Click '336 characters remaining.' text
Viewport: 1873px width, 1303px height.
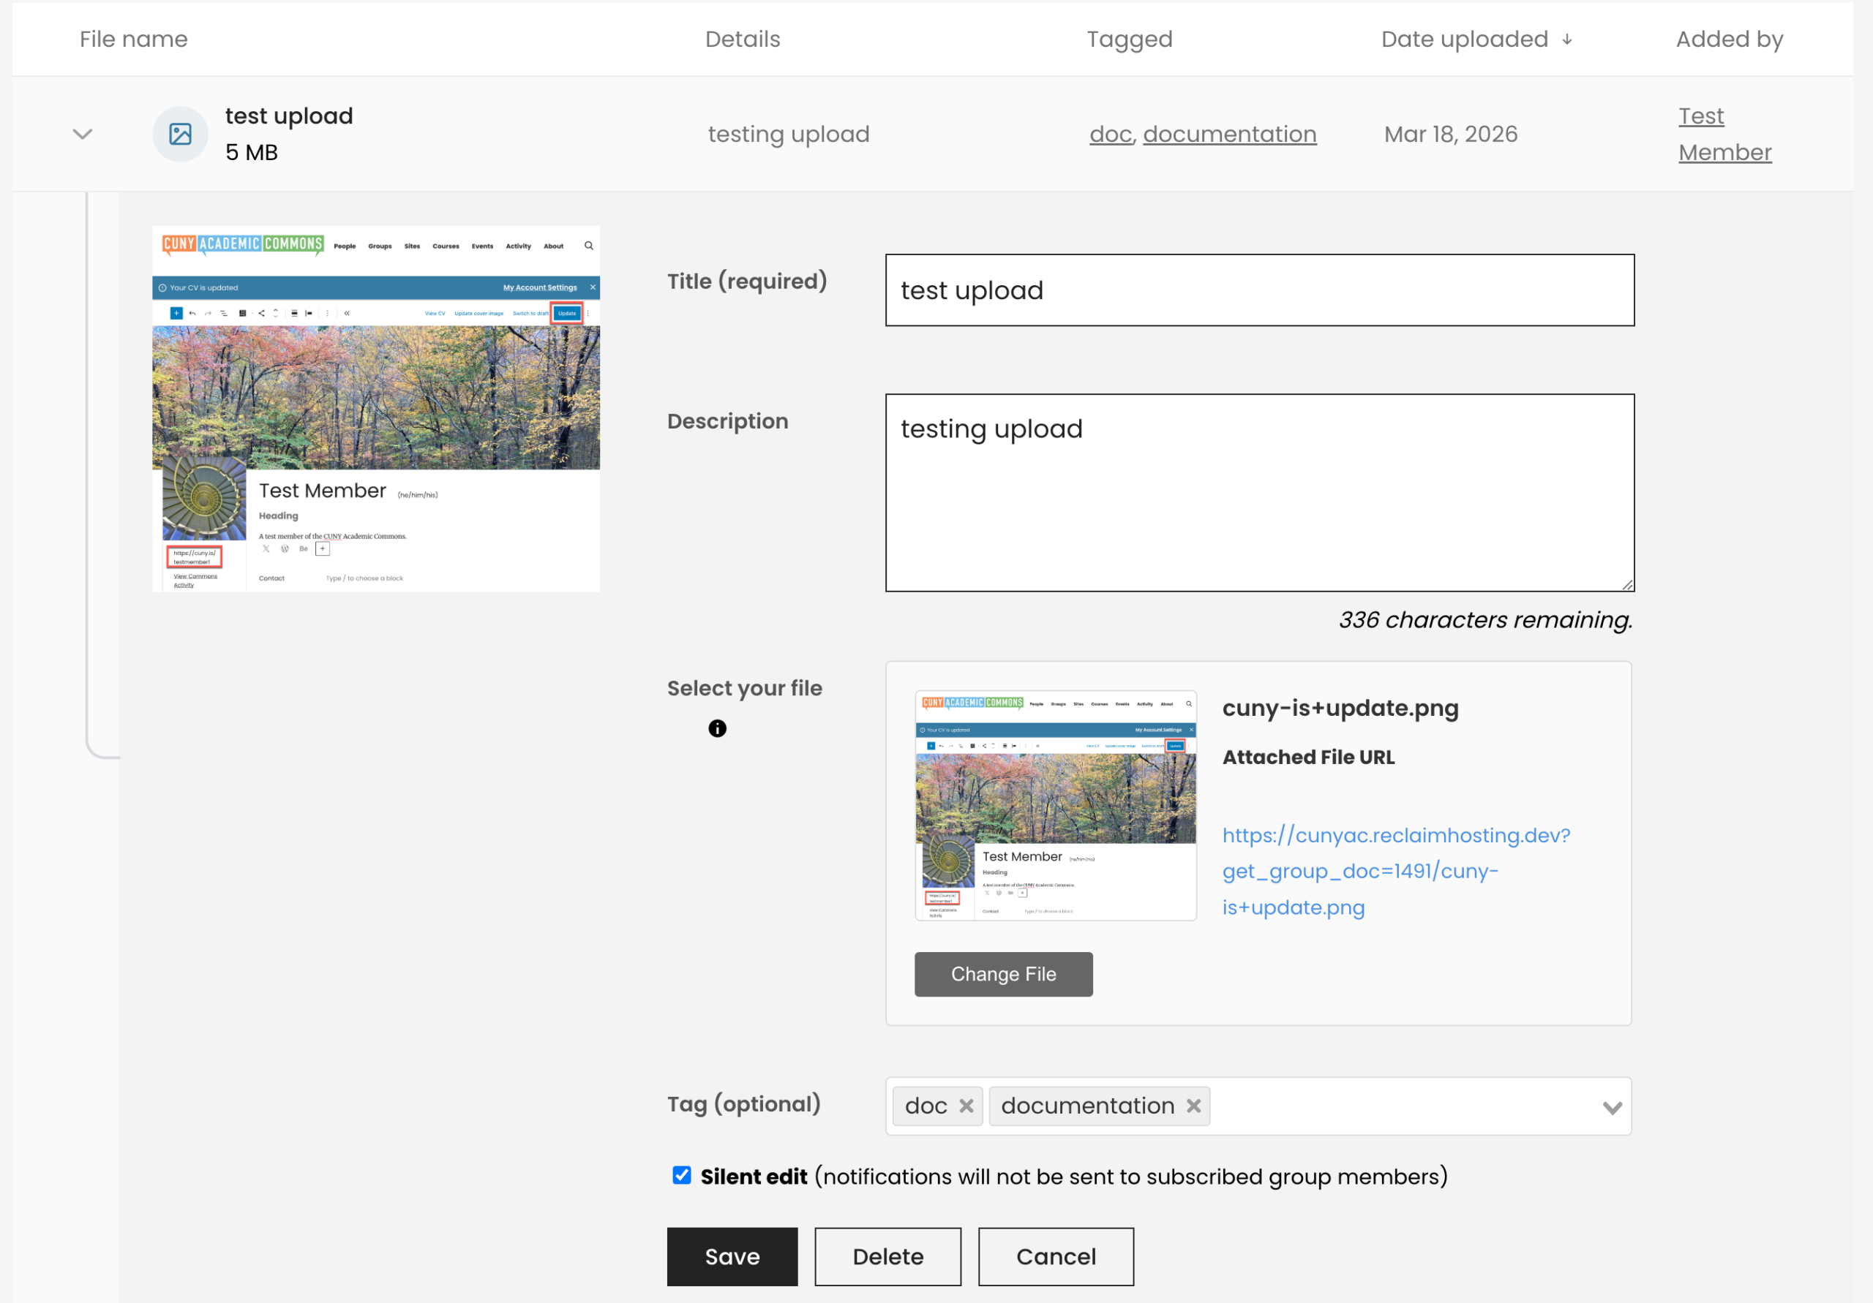[1485, 620]
